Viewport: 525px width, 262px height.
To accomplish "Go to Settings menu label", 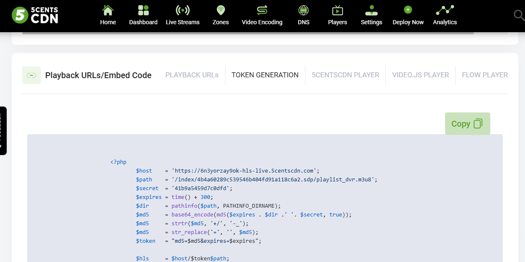I will (x=371, y=22).
